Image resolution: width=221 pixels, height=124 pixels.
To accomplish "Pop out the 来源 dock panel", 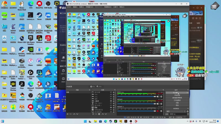I will click(x=115, y=90).
